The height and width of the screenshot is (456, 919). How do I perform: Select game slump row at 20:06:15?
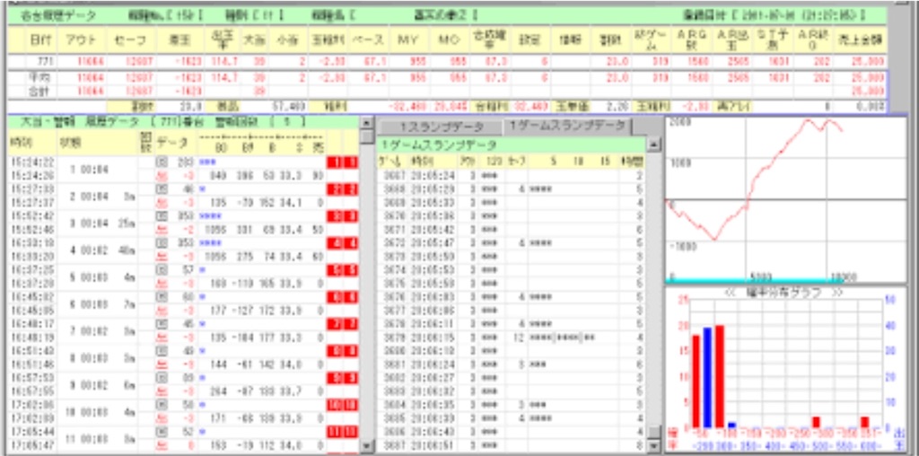[511, 337]
